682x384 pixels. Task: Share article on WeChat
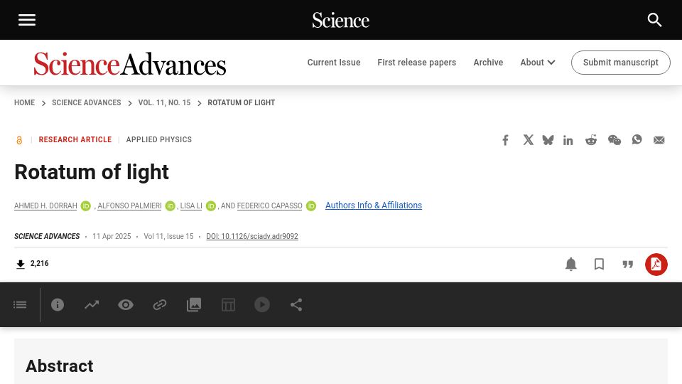pyautogui.click(x=614, y=140)
